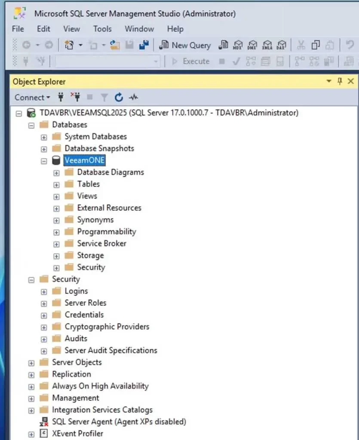Image resolution: width=359 pixels, height=440 pixels.
Task: Open the available databases combo box
Action: [107, 61]
